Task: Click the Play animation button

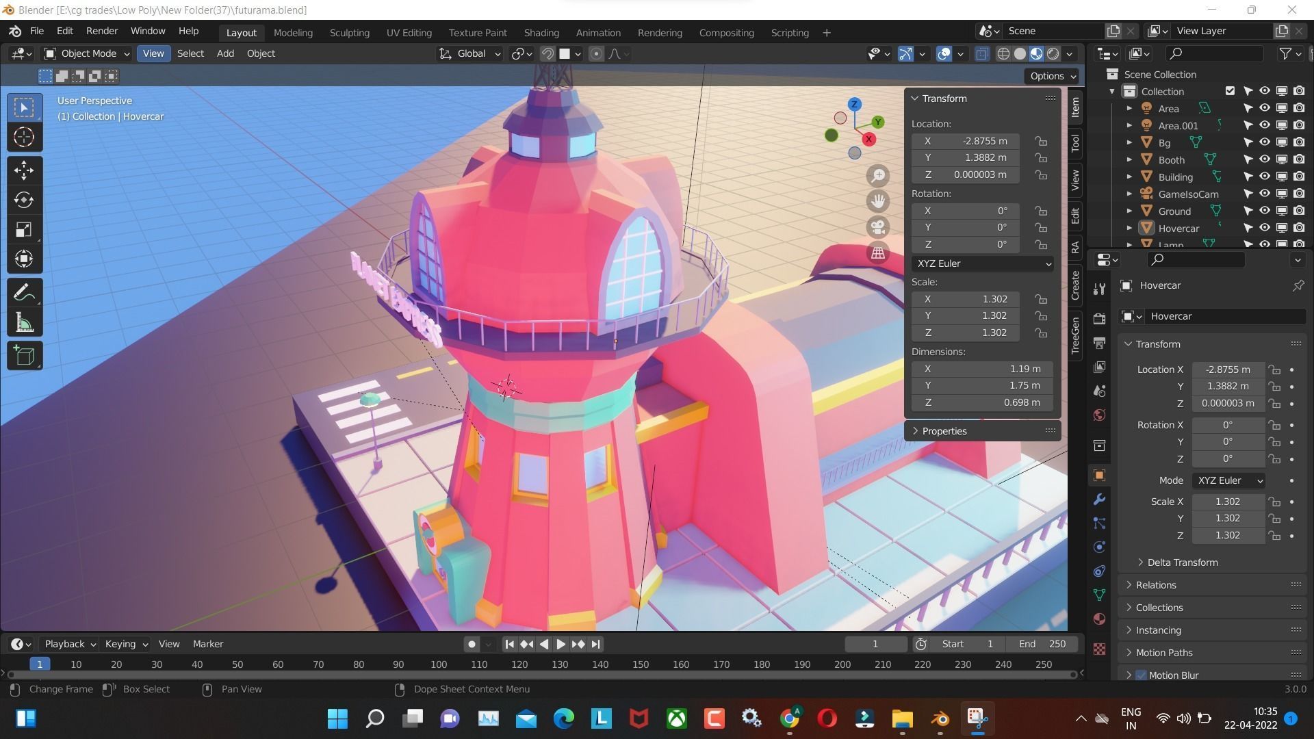Action: click(x=561, y=644)
